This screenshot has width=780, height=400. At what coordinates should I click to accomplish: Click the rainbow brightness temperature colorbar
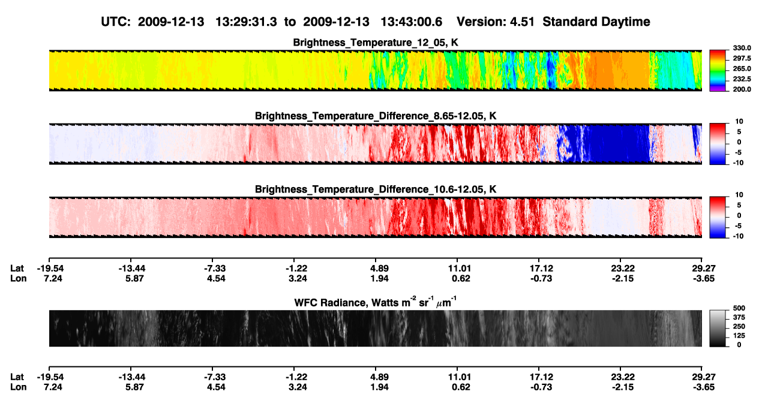click(718, 70)
